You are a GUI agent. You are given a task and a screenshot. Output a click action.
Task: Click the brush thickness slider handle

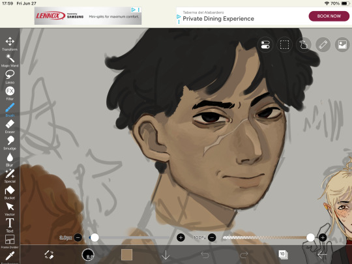(x=95, y=237)
